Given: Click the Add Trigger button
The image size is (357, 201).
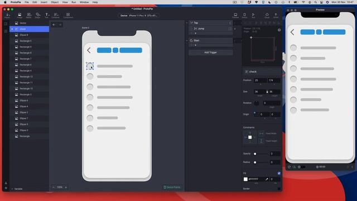Looking at the screenshot, I should tap(211, 52).
